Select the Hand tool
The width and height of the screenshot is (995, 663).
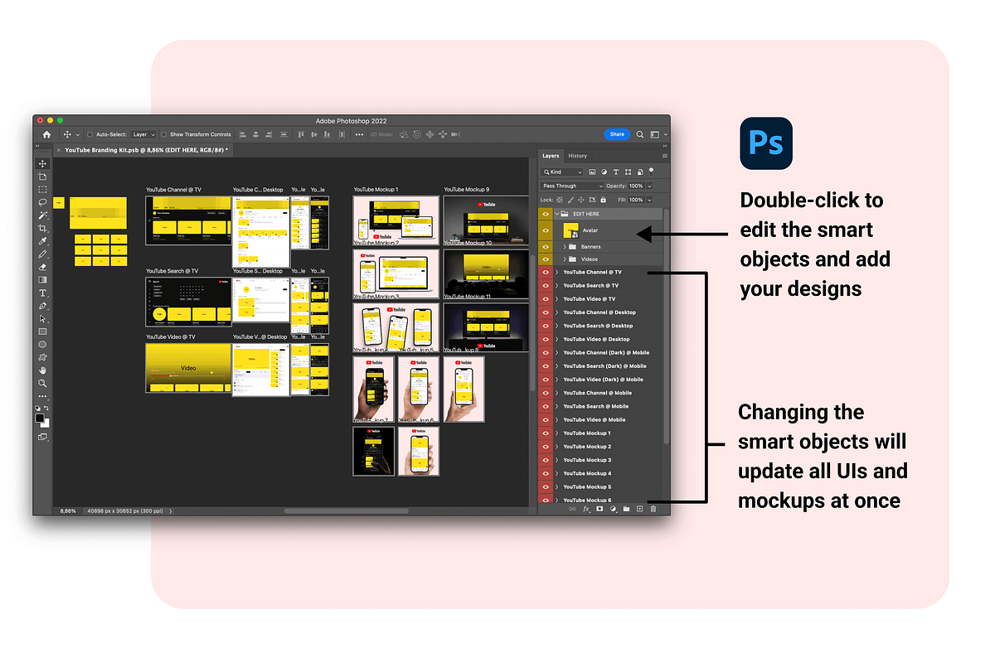point(42,370)
